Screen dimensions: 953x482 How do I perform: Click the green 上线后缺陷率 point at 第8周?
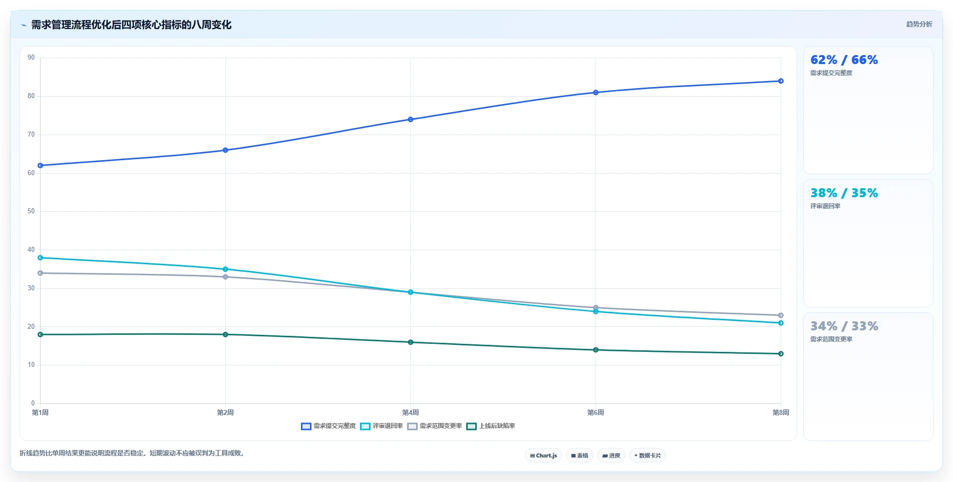pyautogui.click(x=781, y=354)
